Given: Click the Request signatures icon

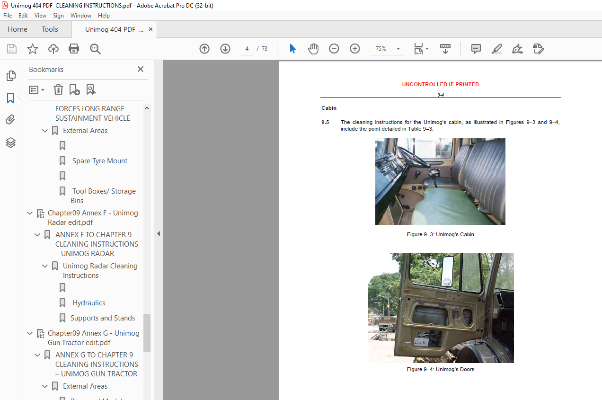Looking at the screenshot, I should [538, 49].
